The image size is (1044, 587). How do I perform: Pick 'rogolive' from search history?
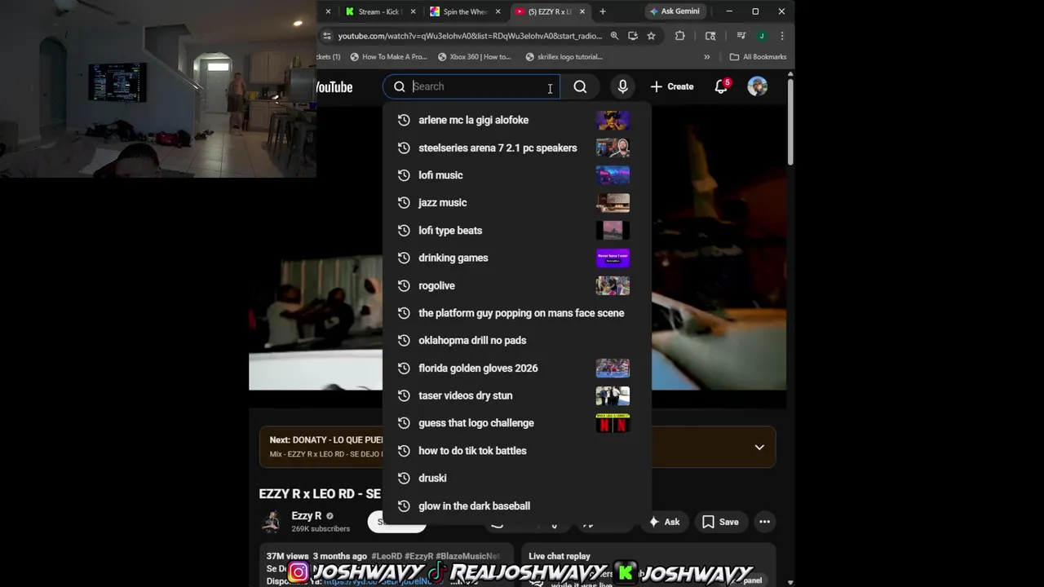[516, 285]
